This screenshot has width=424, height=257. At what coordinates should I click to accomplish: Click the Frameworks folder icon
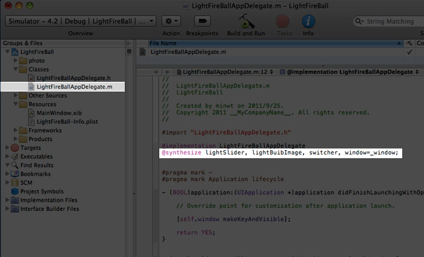tap(23, 130)
